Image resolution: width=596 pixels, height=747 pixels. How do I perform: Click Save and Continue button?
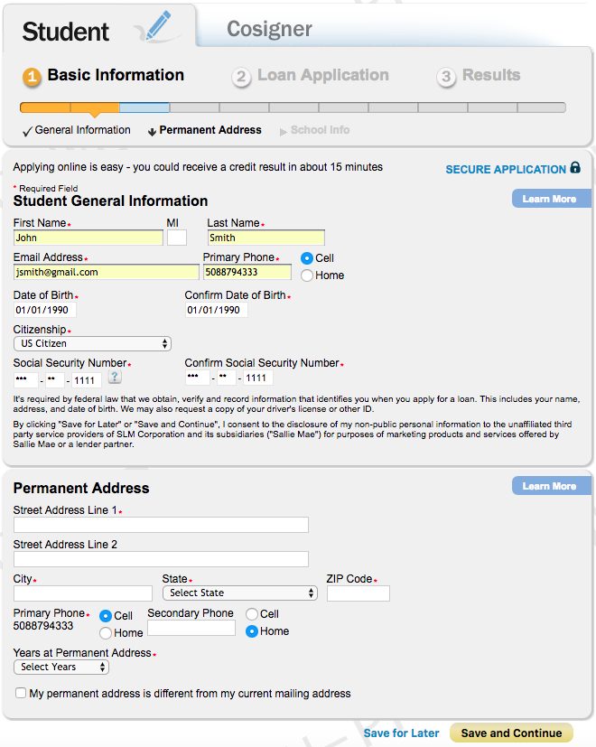pos(511,733)
